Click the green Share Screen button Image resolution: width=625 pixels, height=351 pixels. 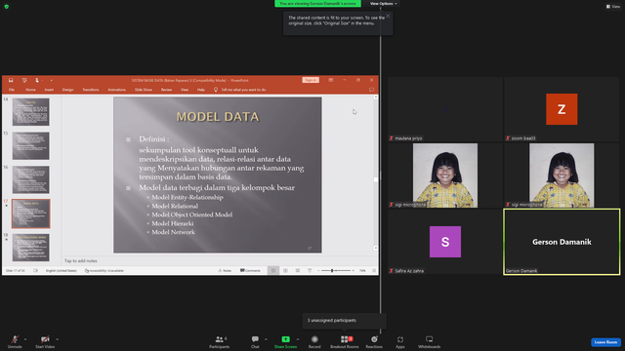pos(285,341)
